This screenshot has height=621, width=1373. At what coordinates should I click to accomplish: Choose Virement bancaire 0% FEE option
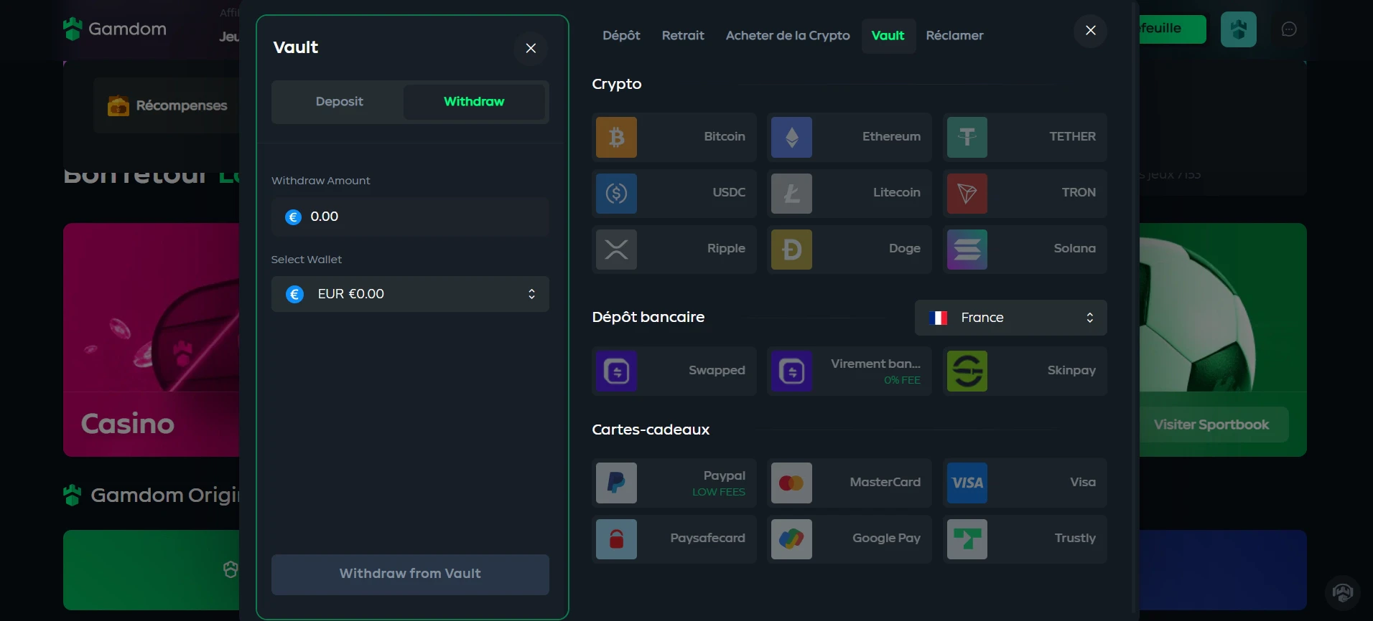850,371
